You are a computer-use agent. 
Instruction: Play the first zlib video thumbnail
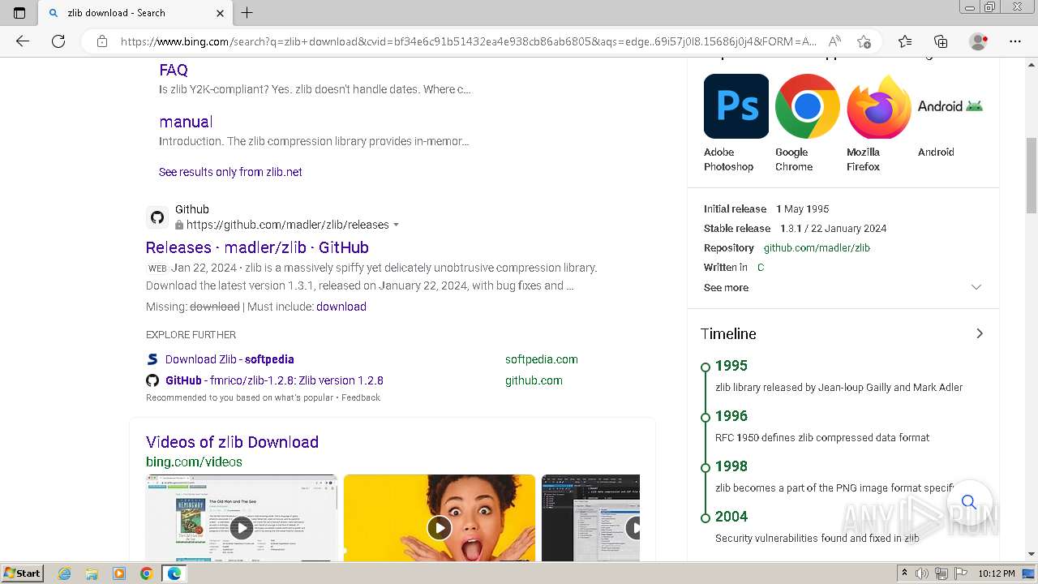(x=242, y=528)
